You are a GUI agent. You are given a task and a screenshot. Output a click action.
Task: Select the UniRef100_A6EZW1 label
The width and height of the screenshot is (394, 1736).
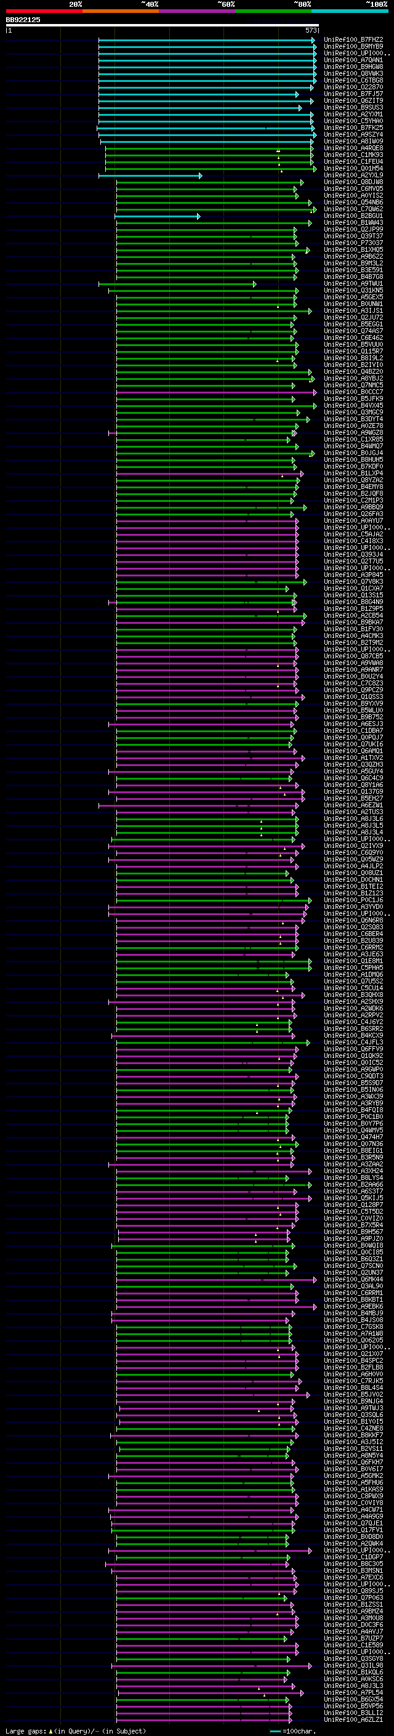click(x=353, y=805)
